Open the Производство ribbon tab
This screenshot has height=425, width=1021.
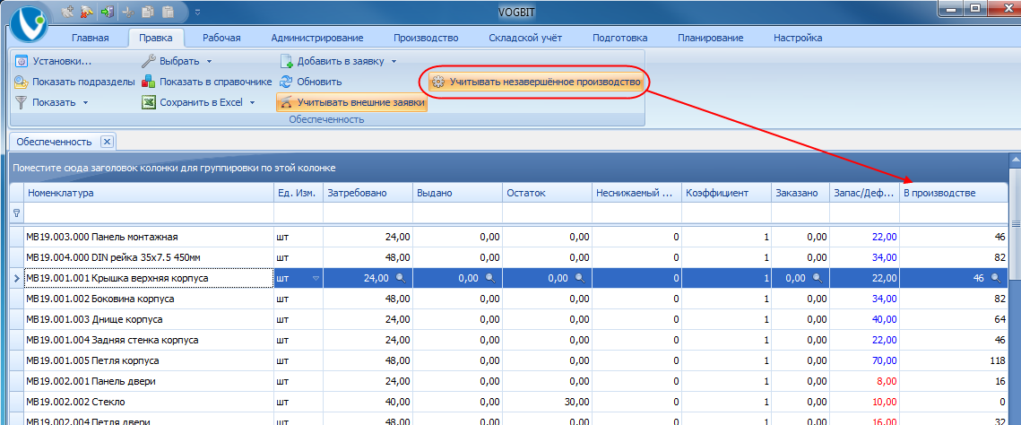[426, 38]
